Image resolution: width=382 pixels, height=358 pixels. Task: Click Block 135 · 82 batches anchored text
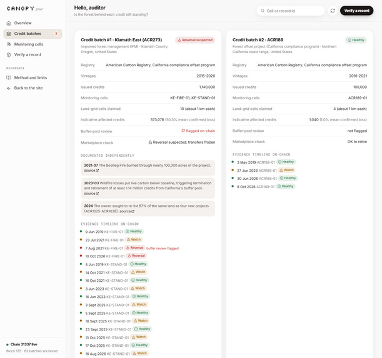pyautogui.click(x=32, y=351)
